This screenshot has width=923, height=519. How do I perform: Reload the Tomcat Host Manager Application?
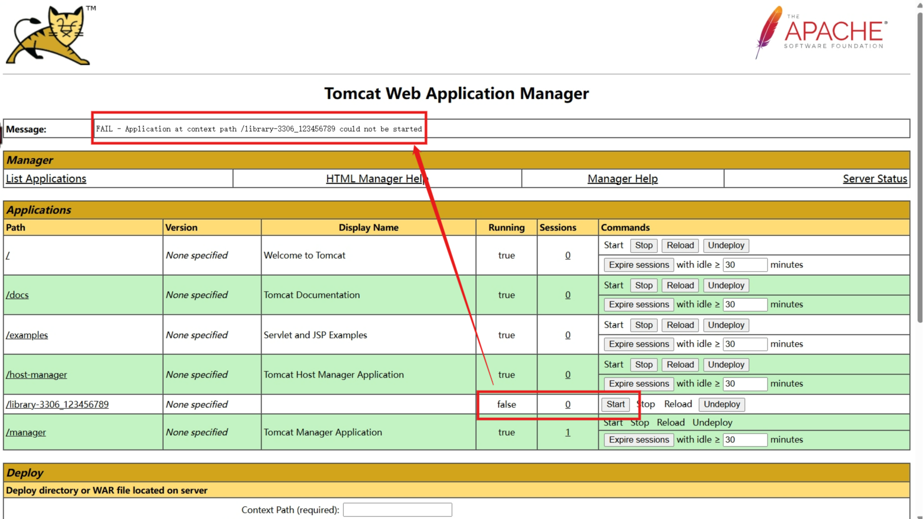[680, 365]
